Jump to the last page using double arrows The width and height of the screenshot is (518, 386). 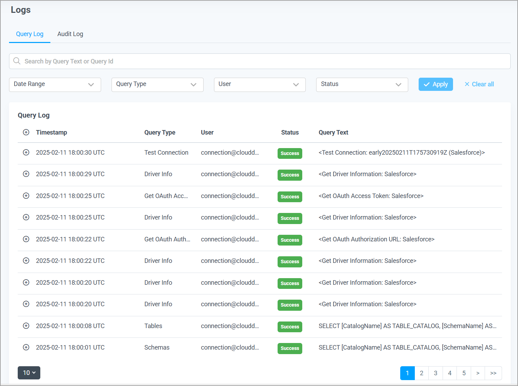pyautogui.click(x=493, y=373)
